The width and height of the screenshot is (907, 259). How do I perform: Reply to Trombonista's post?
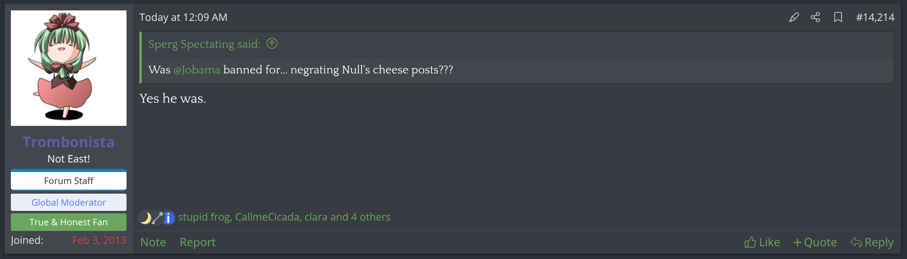coord(872,242)
